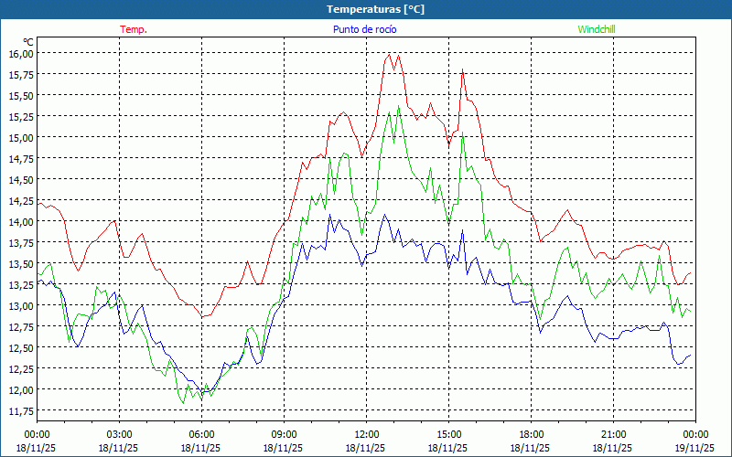Toggle the green Windchill legend entry
This screenshot has width=732, height=457.
597,29
